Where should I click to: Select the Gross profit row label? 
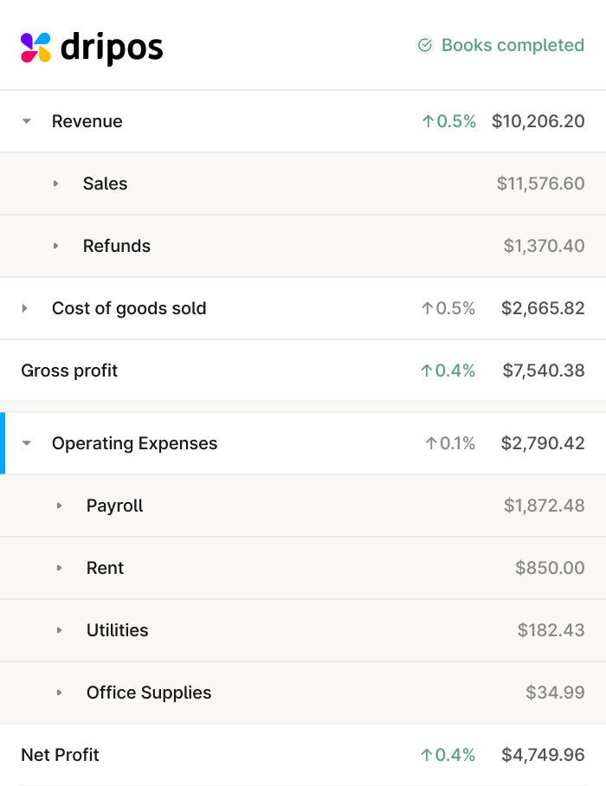69,371
